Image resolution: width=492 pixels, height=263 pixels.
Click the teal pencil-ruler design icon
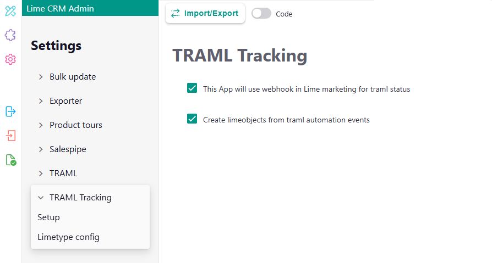(x=10, y=11)
